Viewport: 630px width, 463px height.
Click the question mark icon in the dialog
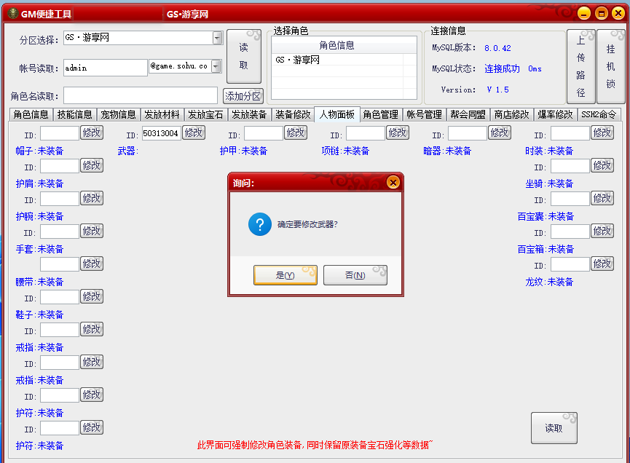pos(260,225)
